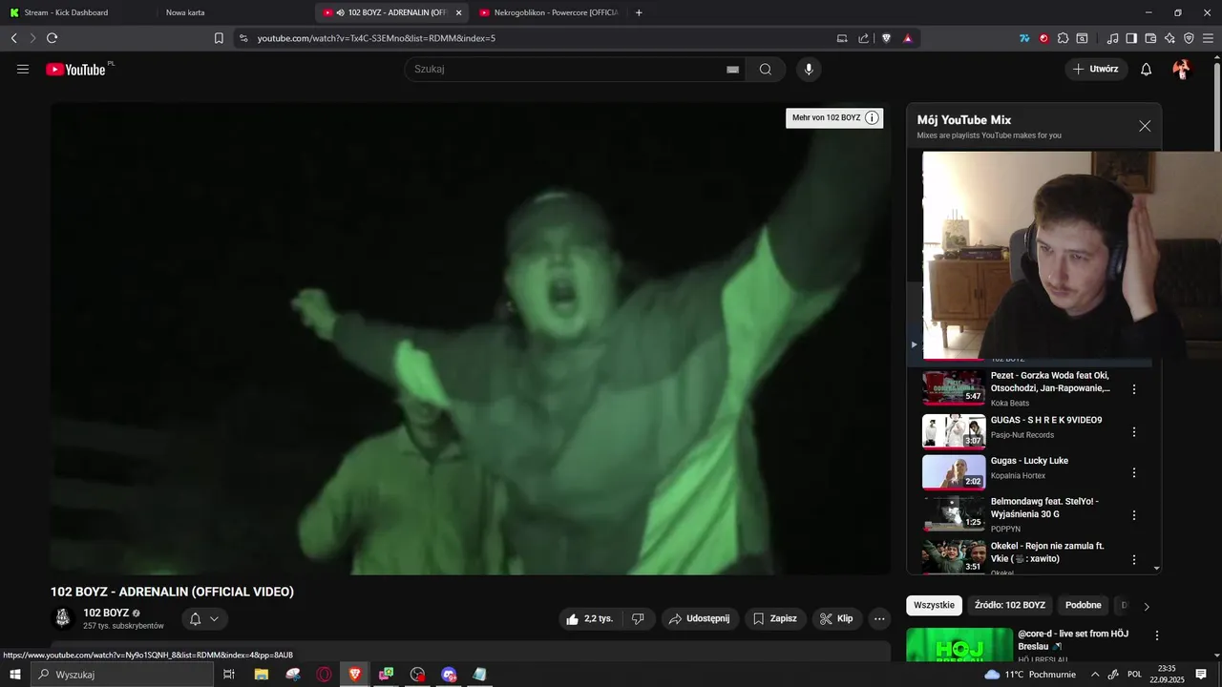Open Brave Rewards triangle icon

click(908, 38)
